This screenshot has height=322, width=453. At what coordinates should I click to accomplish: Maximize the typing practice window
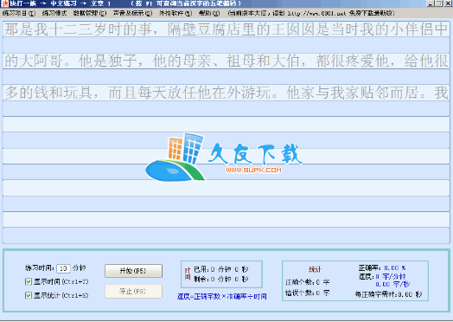coord(438,3)
